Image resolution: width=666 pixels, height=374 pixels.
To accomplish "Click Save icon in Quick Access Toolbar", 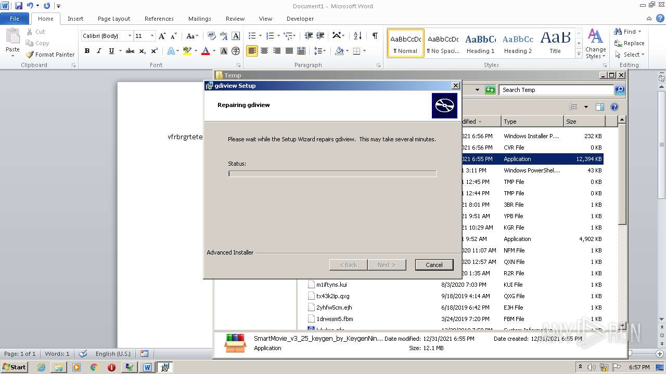I will pos(19,6).
